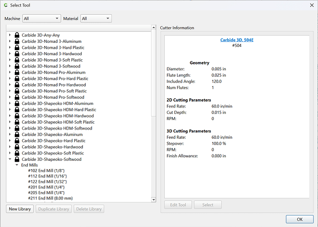This screenshot has width=318, height=227.
Task: Confirm with the OK button
Action: point(300,219)
